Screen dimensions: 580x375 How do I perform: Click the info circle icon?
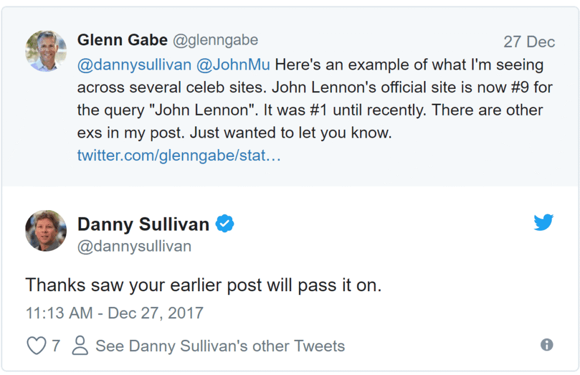(547, 345)
